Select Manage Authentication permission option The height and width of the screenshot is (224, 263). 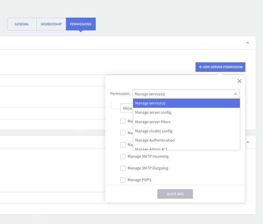click(x=186, y=140)
